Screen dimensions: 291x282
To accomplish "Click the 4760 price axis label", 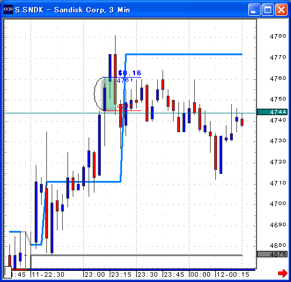I will (x=278, y=78).
